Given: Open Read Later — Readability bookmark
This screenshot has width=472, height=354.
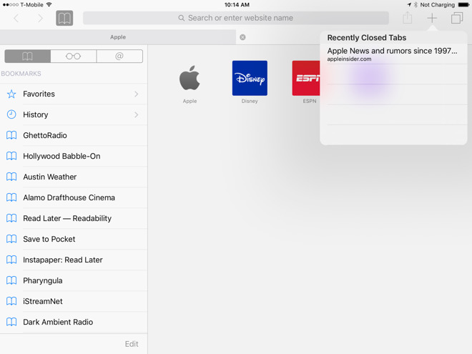Looking at the screenshot, I should 74,219.
